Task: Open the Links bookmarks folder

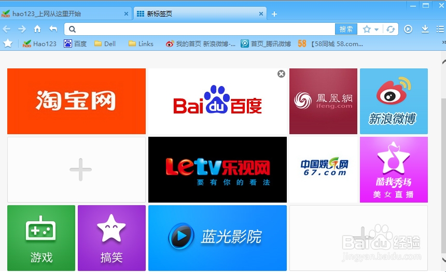Action: coord(141,44)
